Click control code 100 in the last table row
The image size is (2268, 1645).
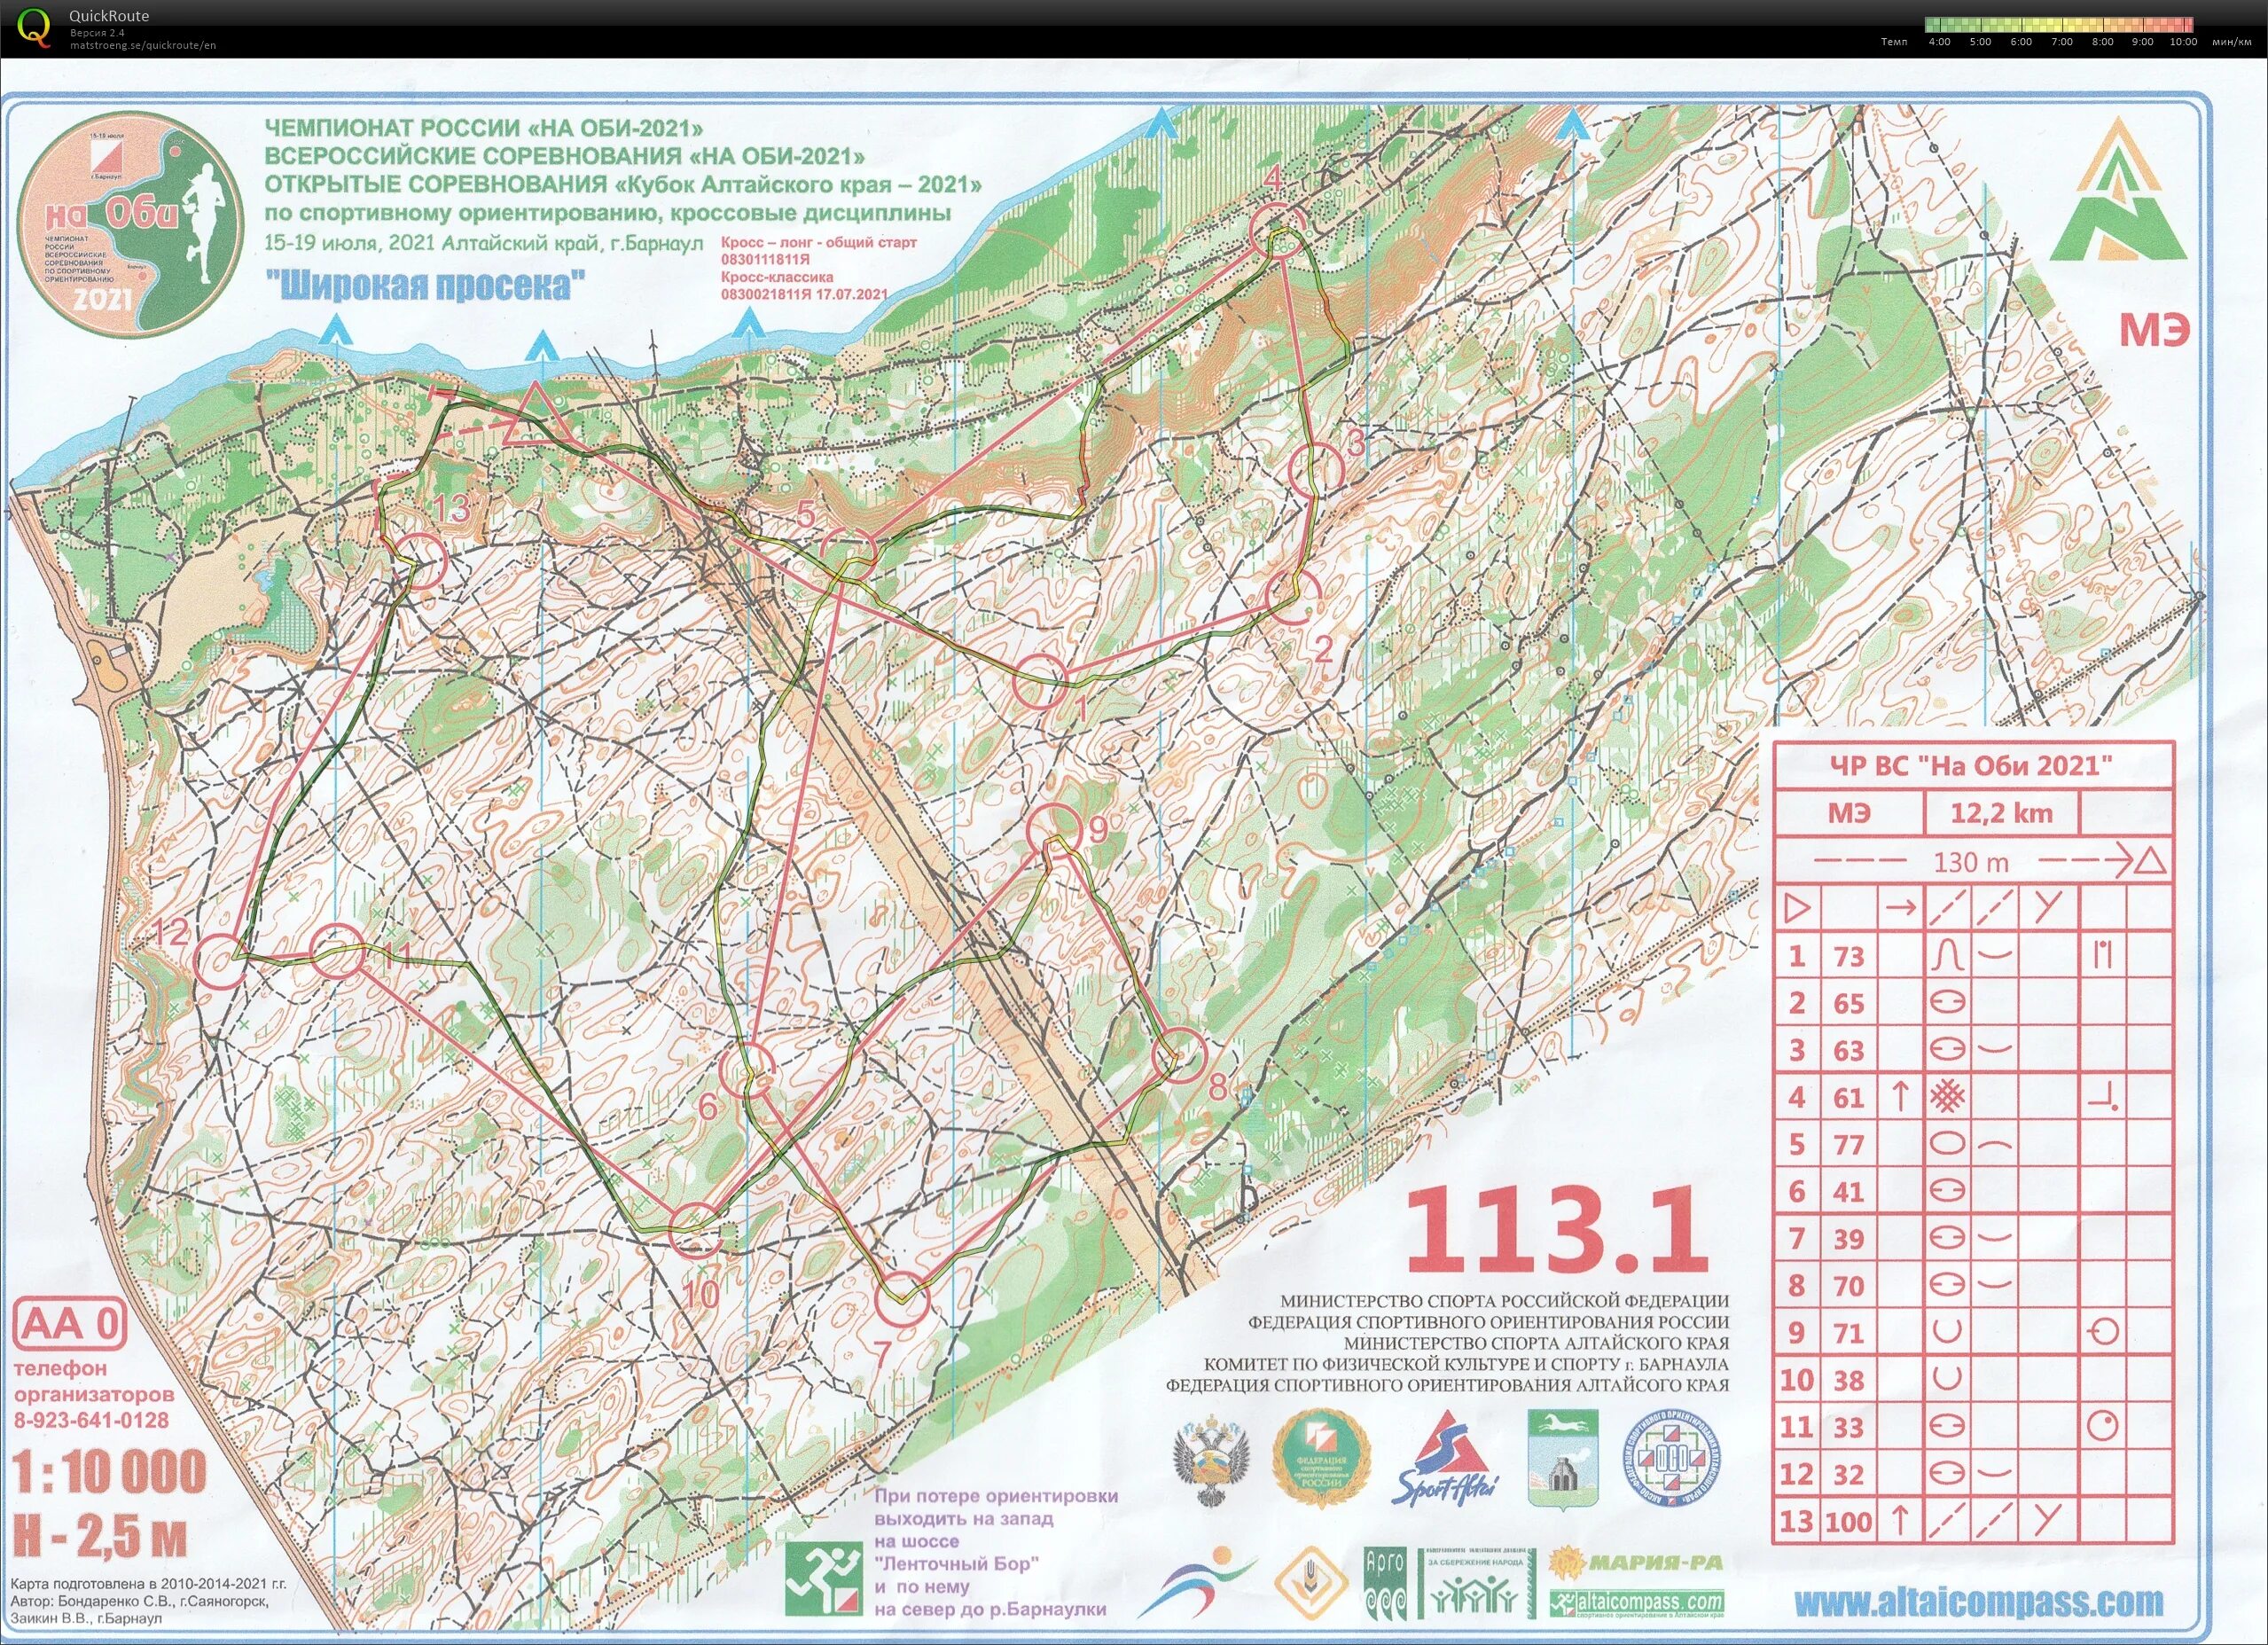coord(1849,1521)
